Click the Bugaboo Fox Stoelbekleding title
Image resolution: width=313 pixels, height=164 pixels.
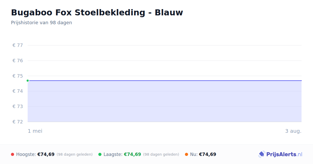[x=97, y=12]
